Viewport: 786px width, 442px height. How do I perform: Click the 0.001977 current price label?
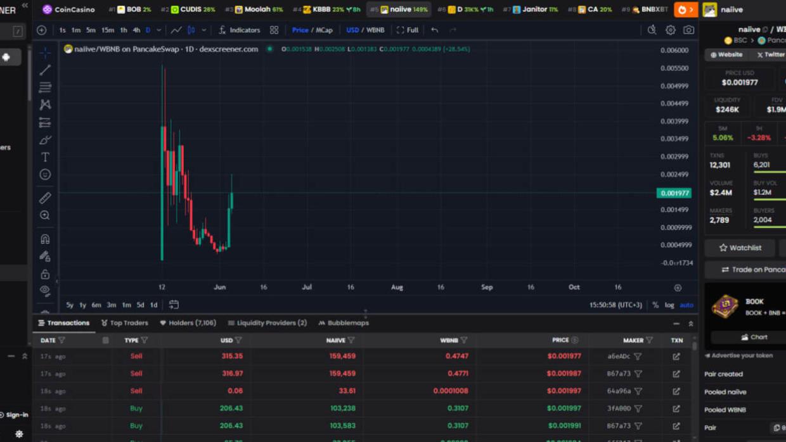[674, 193]
